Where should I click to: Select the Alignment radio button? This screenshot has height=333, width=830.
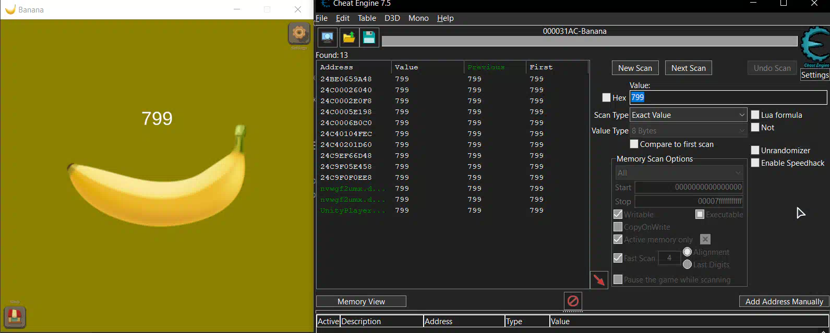(687, 252)
